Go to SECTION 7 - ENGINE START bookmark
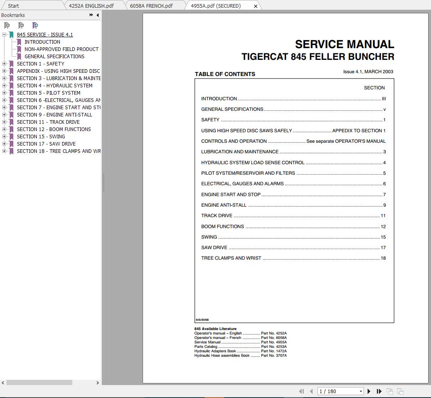Screen dimensions: 431x398 coord(59,107)
